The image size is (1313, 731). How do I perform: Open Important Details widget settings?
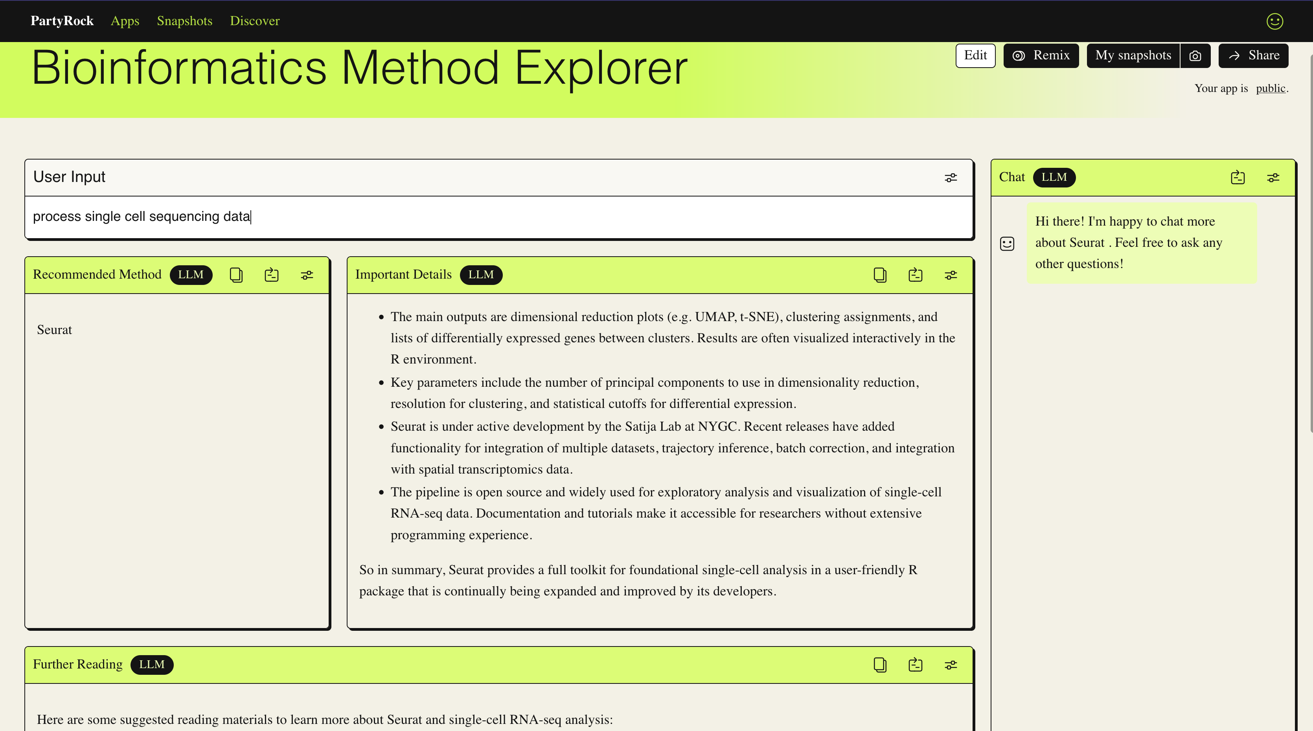coord(950,275)
